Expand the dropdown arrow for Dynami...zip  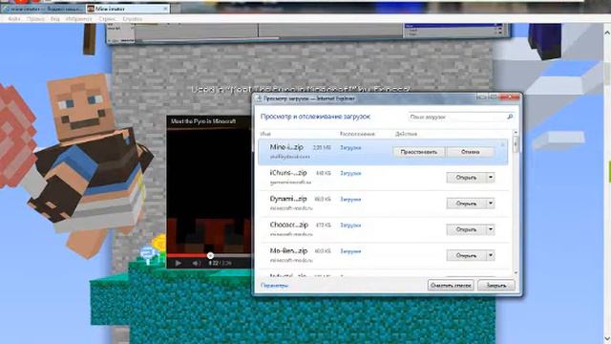pyautogui.click(x=491, y=204)
